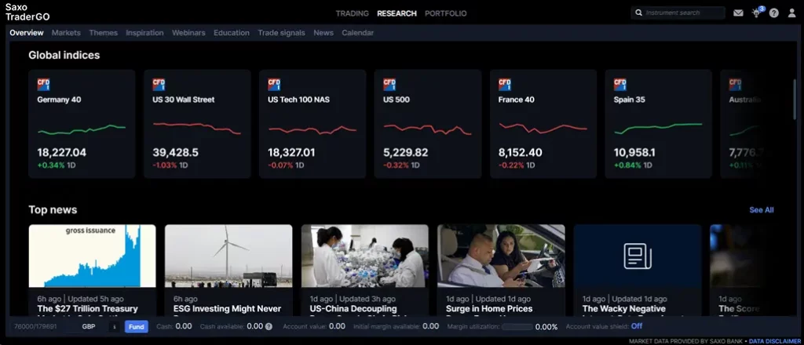Select the Education tab
Viewport: 804px width, 345px height.
(232, 33)
